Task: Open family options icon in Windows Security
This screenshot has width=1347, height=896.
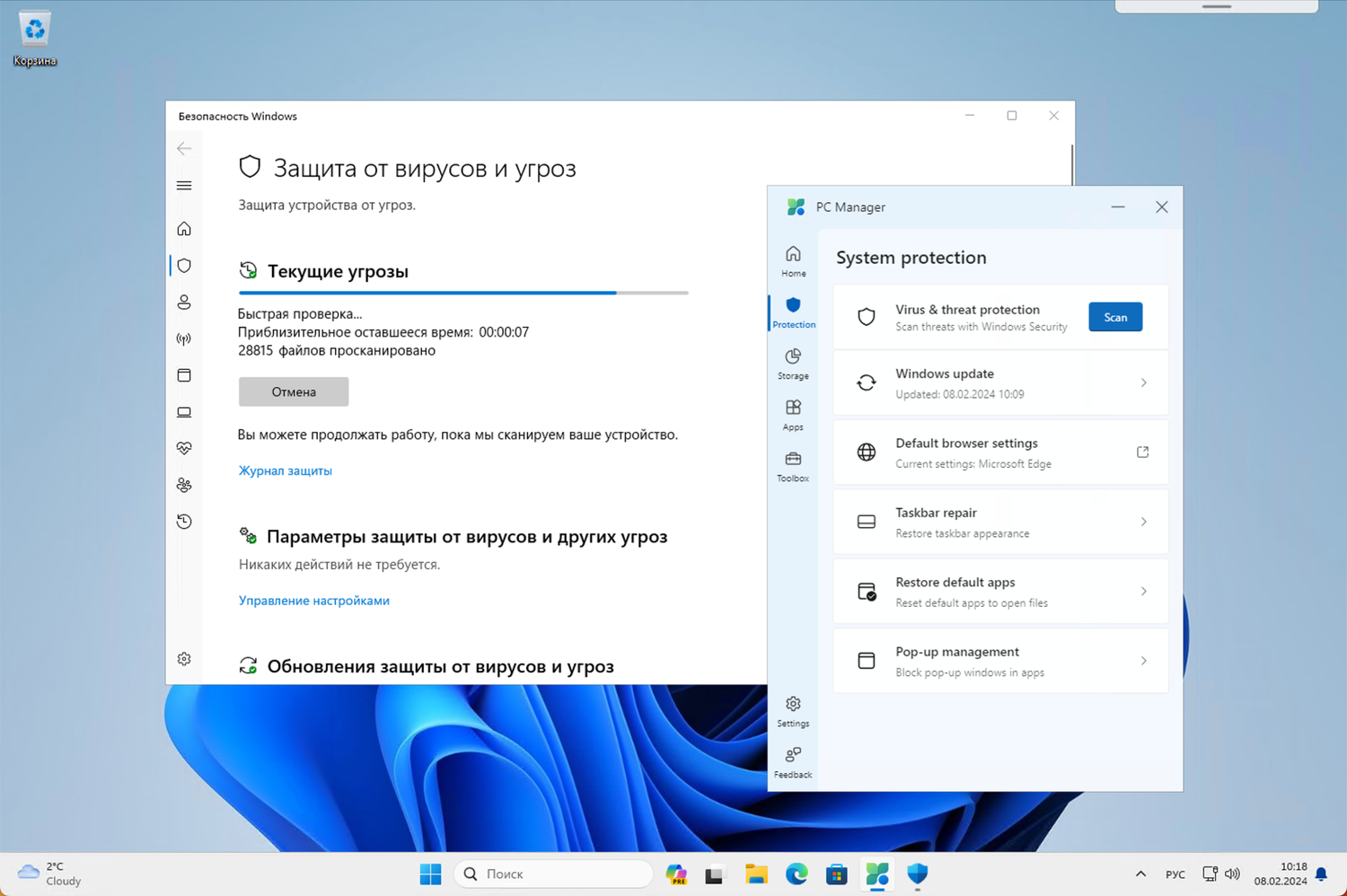Action: [x=184, y=485]
